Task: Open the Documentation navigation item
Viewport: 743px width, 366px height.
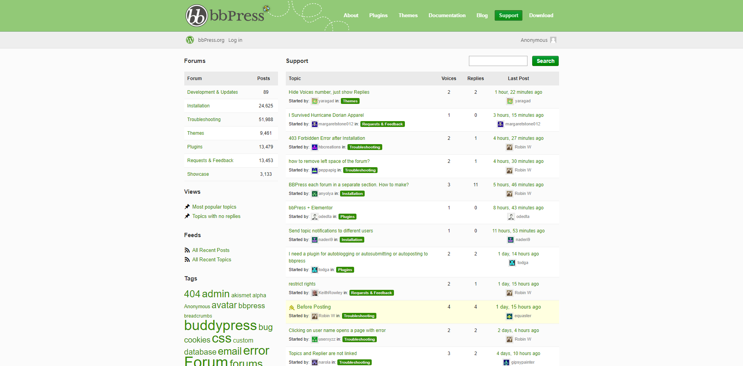Action: [447, 15]
